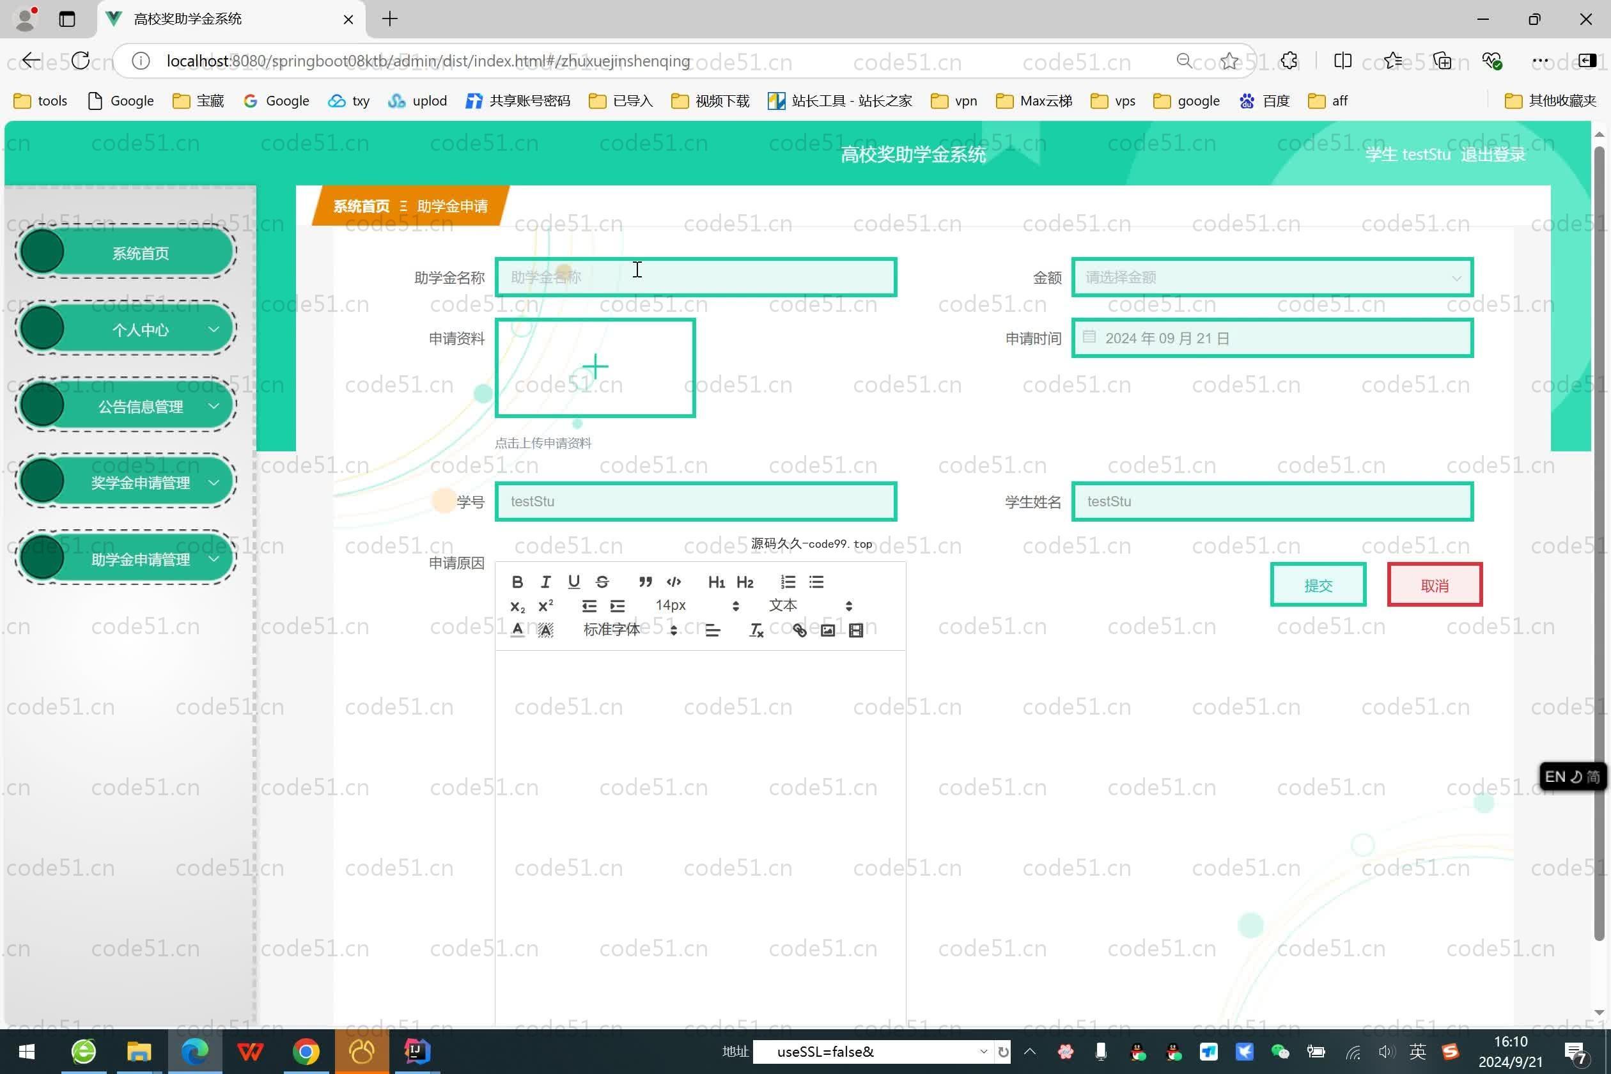Click the 学生姓名 input field
This screenshot has height=1074, width=1611.
point(1272,501)
